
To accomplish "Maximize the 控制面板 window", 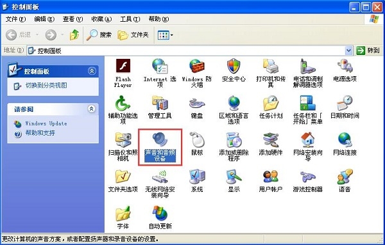I will 366,7.
